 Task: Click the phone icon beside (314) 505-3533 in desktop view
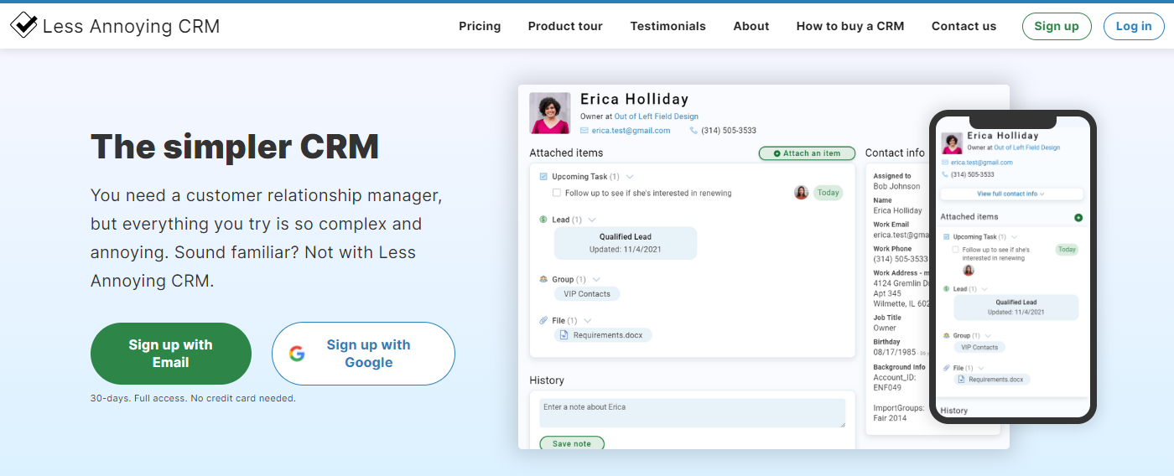click(x=693, y=131)
